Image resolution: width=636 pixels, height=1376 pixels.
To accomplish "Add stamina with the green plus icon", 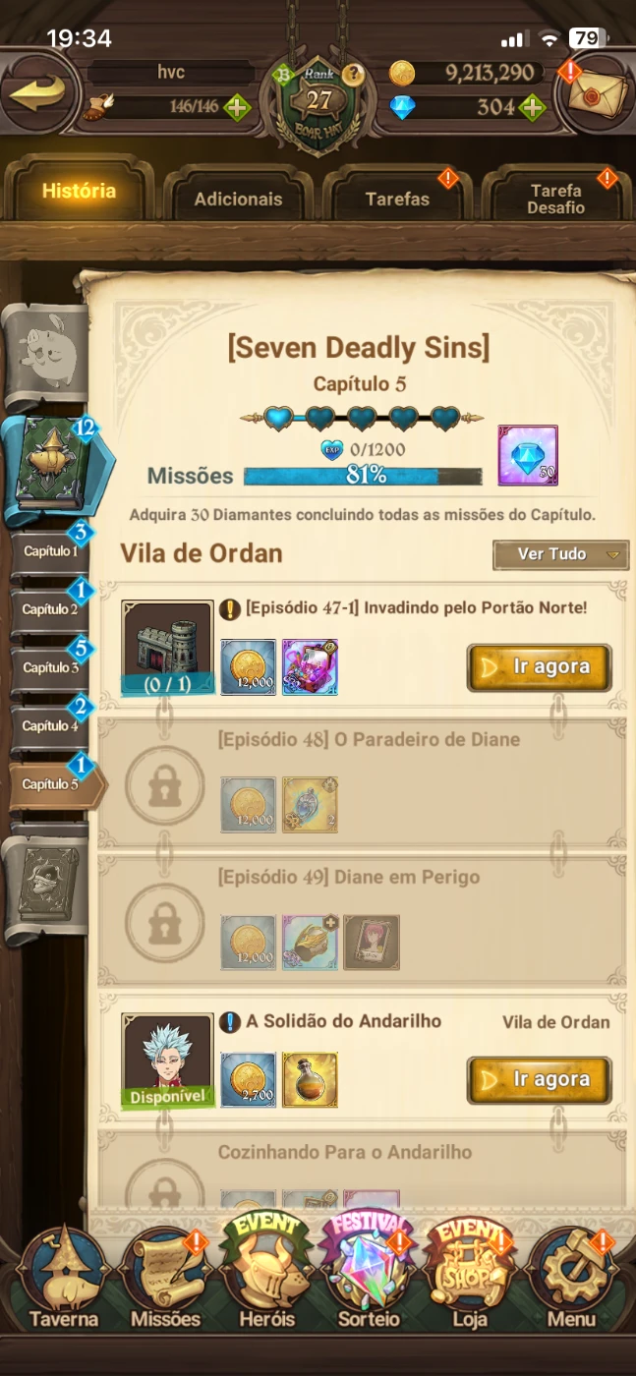I will (236, 107).
